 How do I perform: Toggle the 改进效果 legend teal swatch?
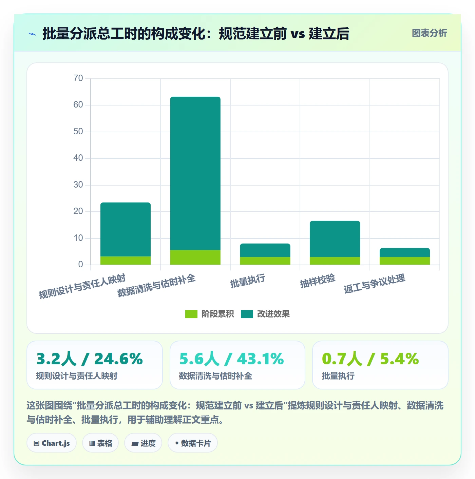click(247, 314)
